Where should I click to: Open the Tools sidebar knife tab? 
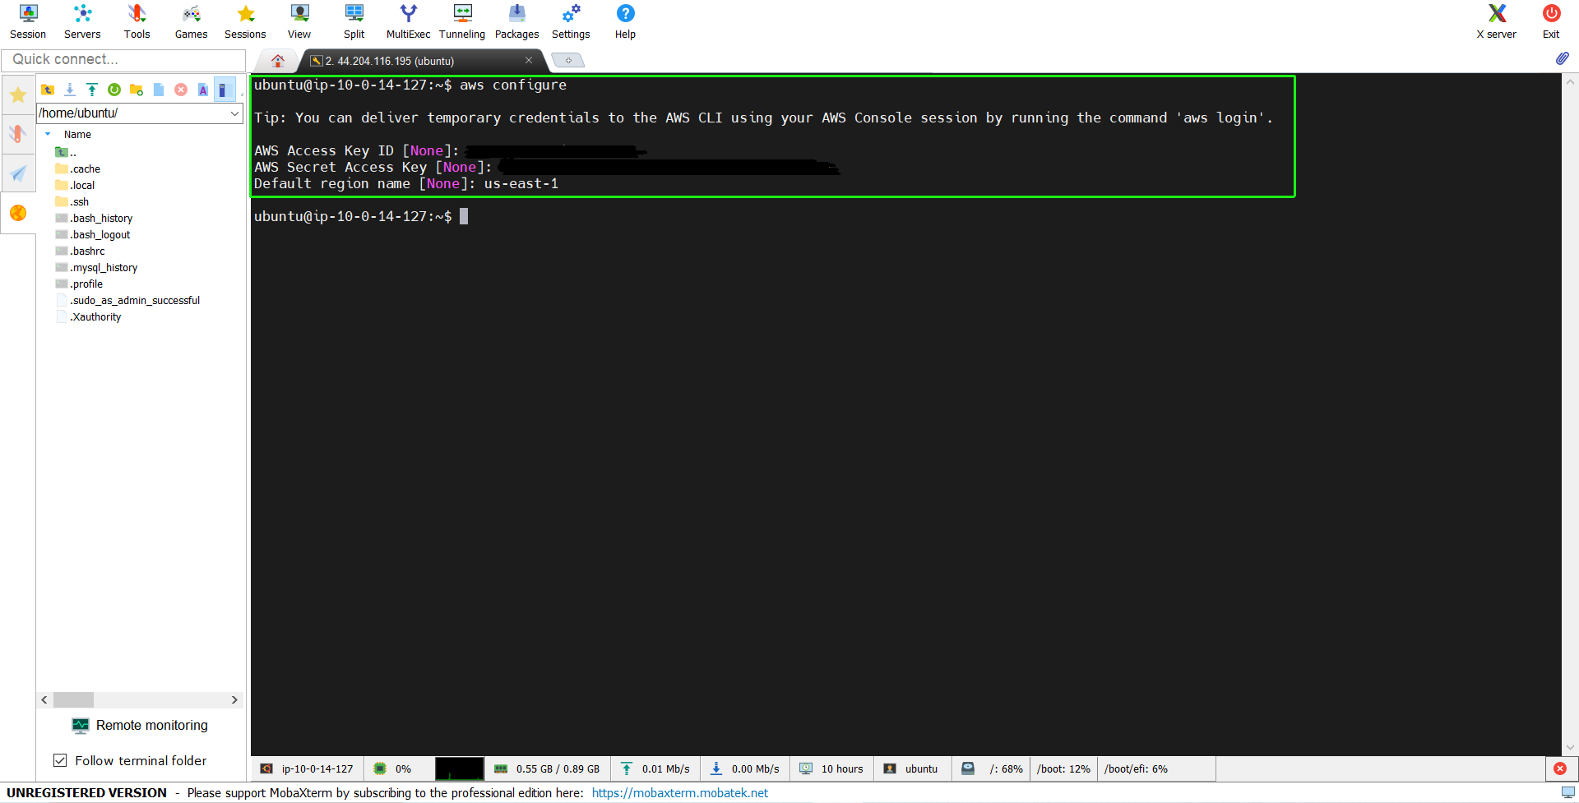point(18,134)
